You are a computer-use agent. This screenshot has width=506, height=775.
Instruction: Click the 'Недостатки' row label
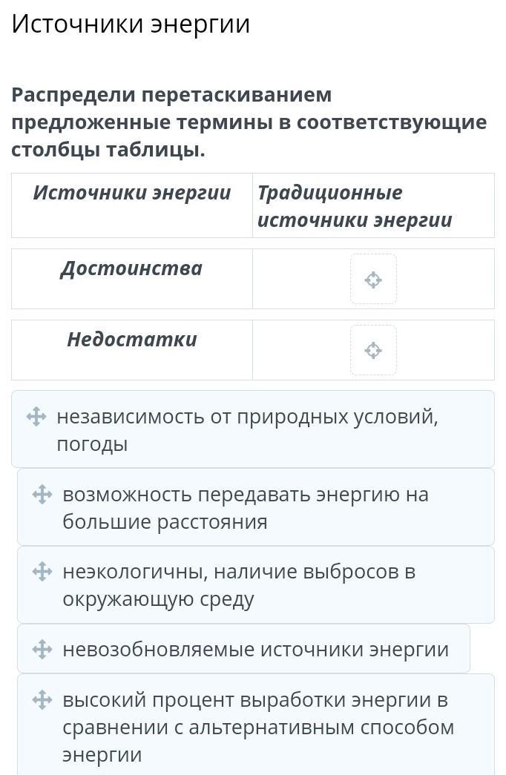[x=132, y=340]
